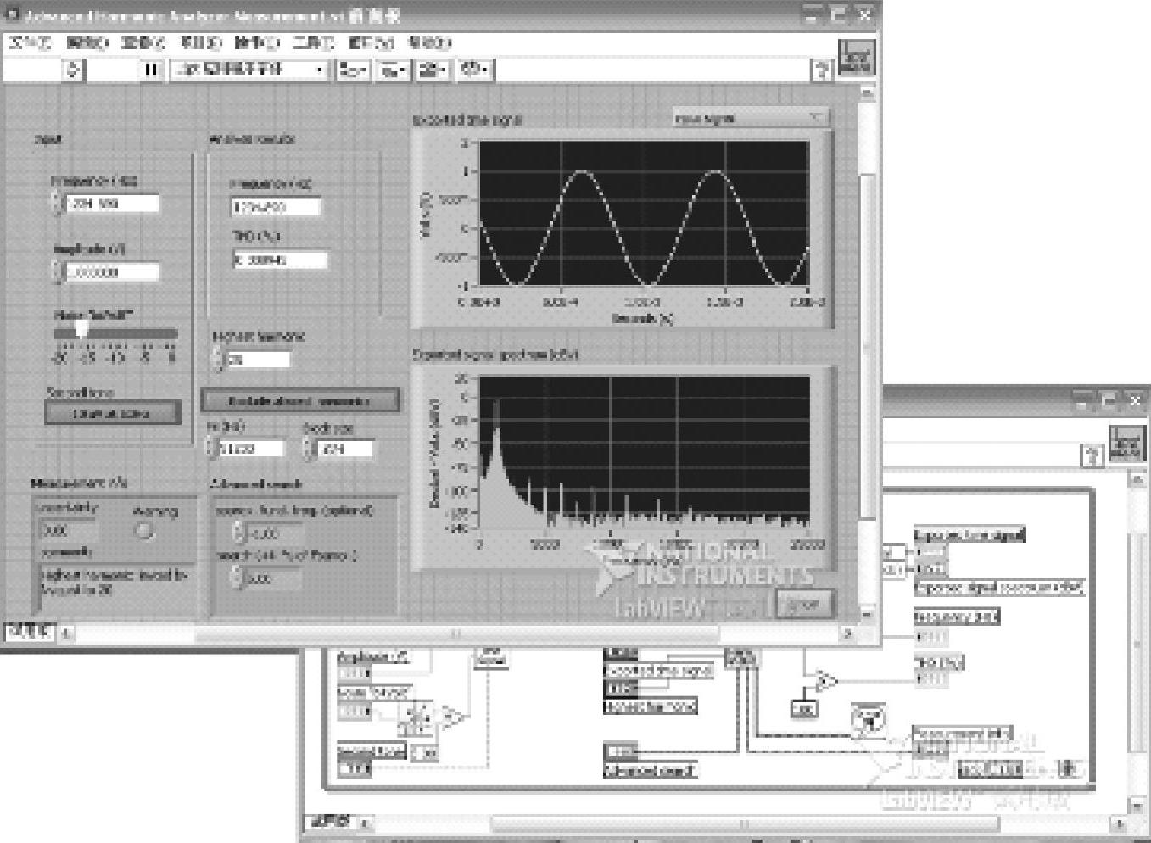Click the approx. fund. freq. stepper arrows
This screenshot has height=843, width=1151.
[238, 533]
